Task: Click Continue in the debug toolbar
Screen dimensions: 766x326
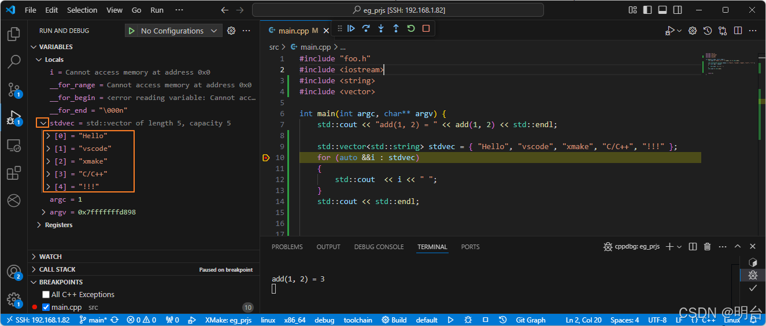Action: click(x=351, y=28)
